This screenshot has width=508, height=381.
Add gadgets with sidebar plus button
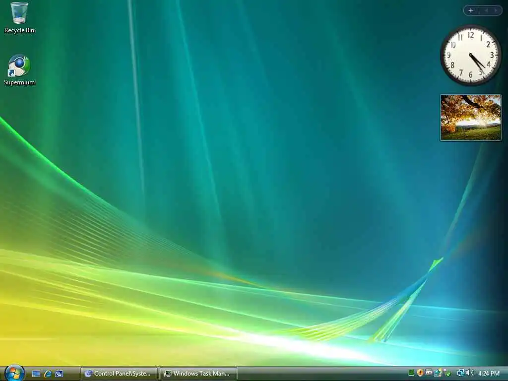point(471,10)
